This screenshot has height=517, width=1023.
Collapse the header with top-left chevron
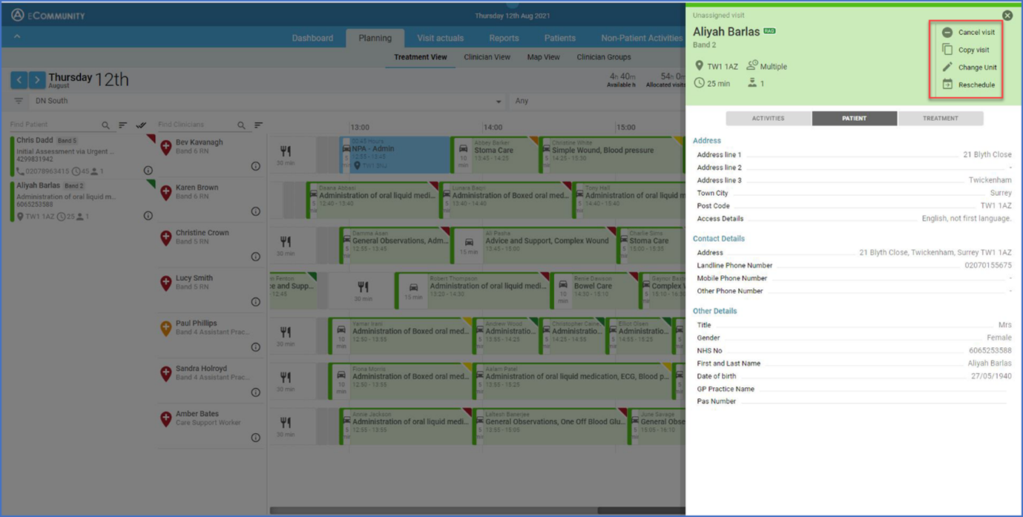coord(17,36)
